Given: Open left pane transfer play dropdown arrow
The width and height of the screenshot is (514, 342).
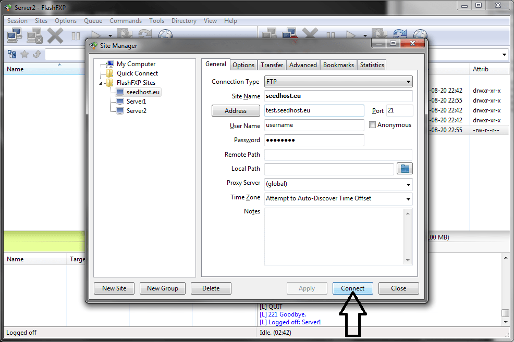Looking at the screenshot, I should click(110, 36).
